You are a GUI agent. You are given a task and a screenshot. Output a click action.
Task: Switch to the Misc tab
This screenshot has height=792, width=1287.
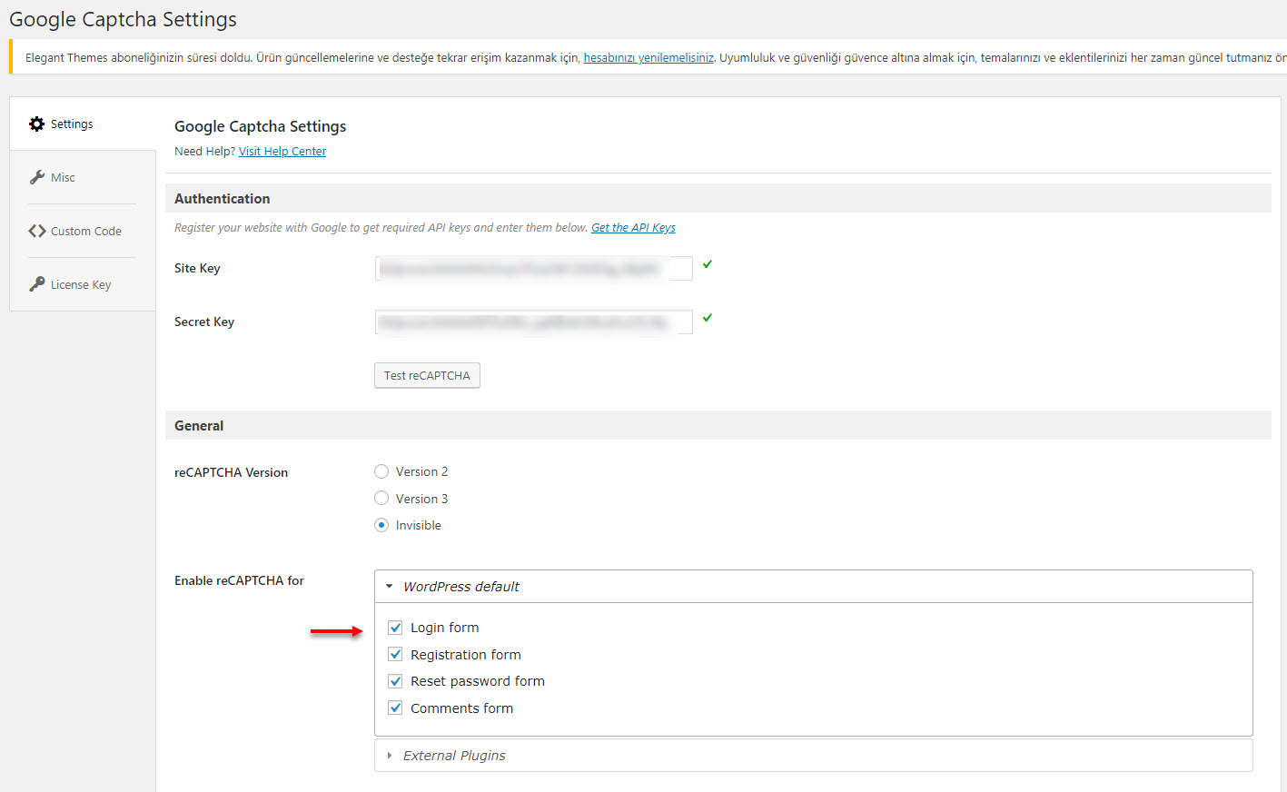click(83, 177)
